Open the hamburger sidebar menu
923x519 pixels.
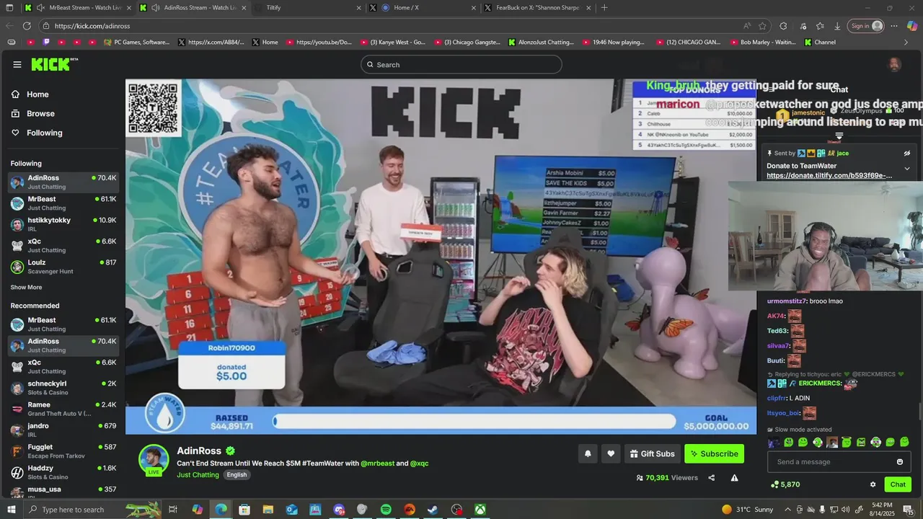tap(17, 64)
